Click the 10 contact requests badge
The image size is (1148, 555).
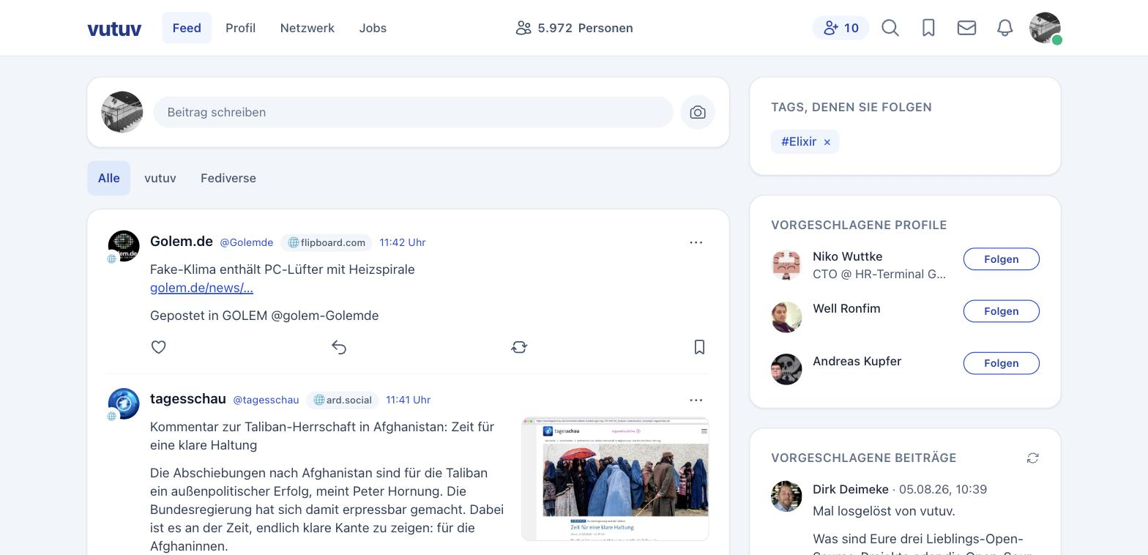pos(840,28)
